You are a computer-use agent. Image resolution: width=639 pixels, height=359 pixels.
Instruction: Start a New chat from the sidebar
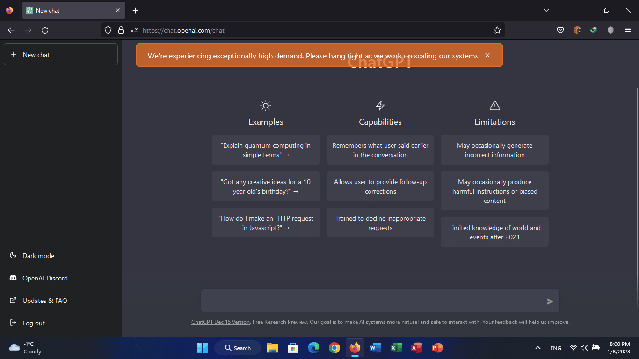(61, 54)
